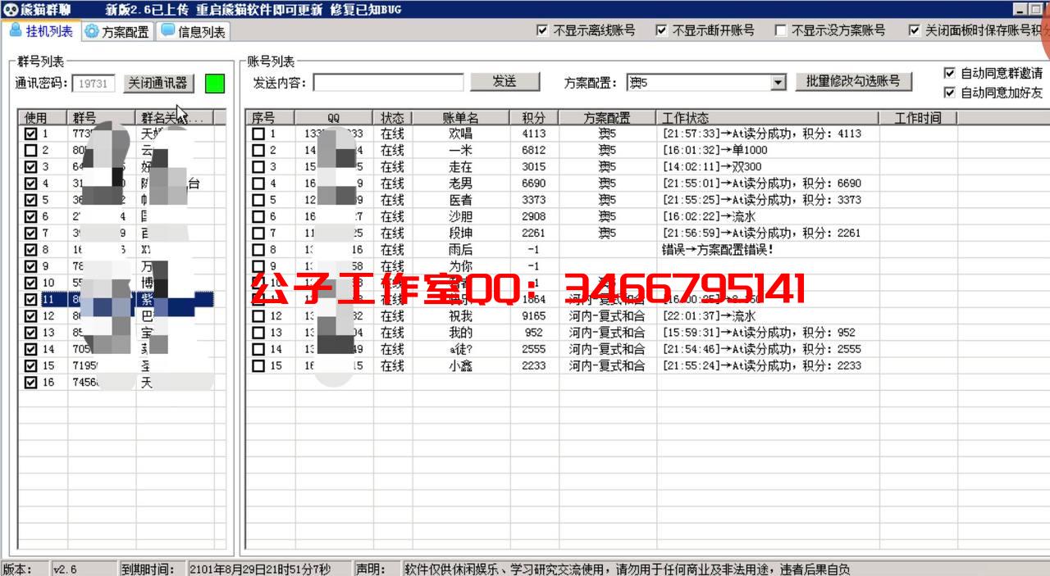The width and height of the screenshot is (1050, 576).
Task: Select account name 雨后
Action: coord(460,249)
